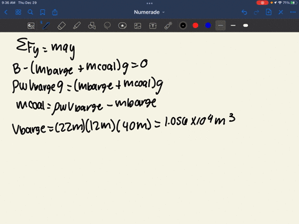Open the search tool

point(31,12)
